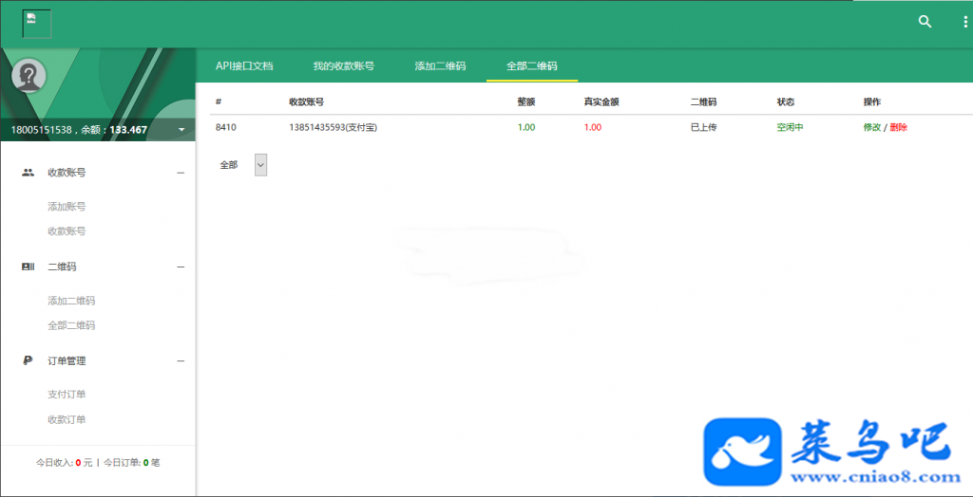
Task: Expand the account balance dropdown arrow
Action: click(181, 130)
